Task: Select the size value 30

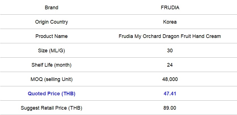Action: pos(170,51)
